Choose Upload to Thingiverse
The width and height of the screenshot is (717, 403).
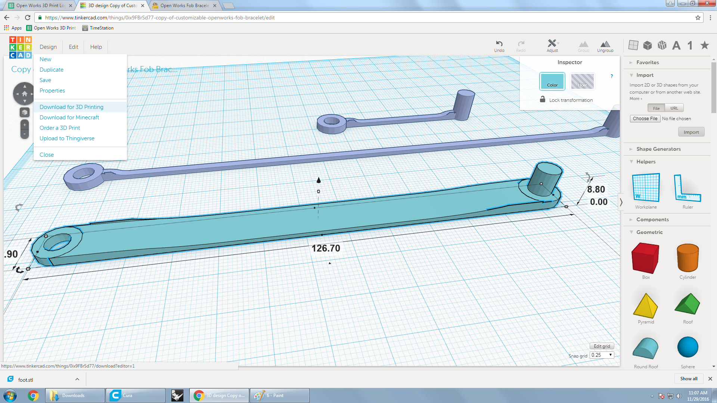tap(80, 138)
